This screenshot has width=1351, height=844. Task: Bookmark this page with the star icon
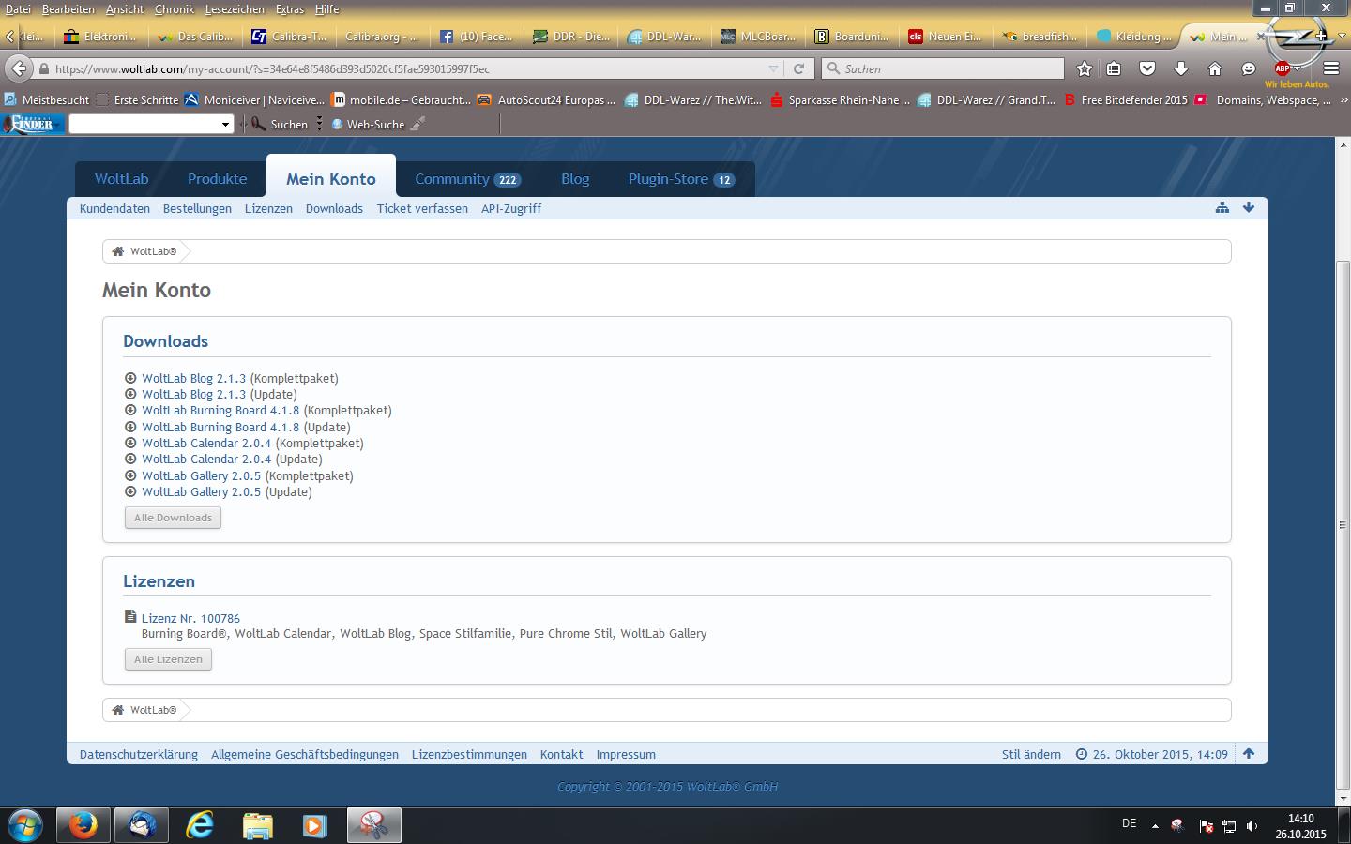pyautogui.click(x=1085, y=68)
